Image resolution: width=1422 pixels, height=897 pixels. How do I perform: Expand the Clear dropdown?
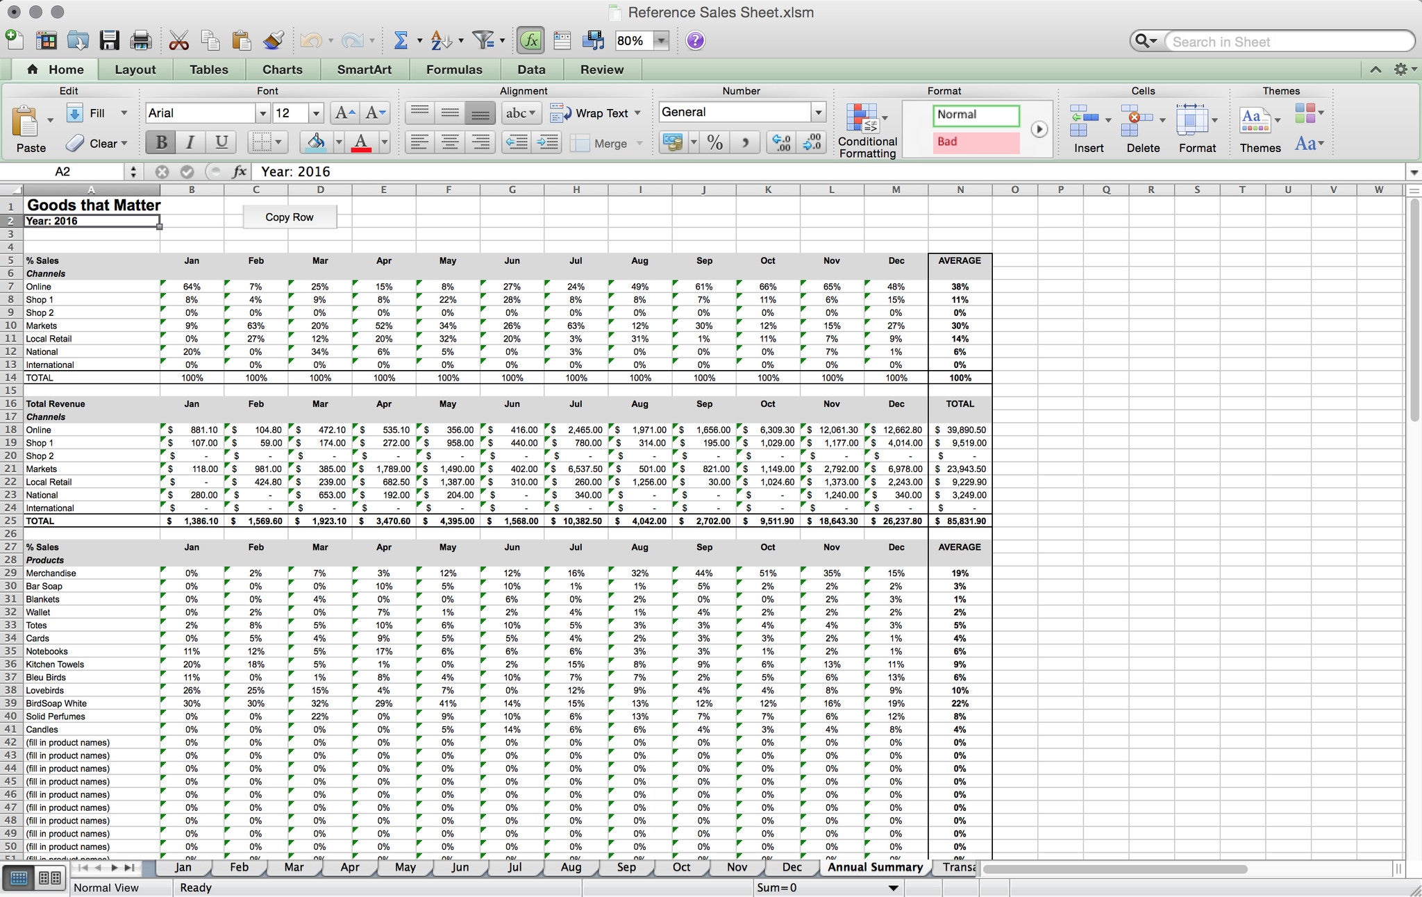124,143
